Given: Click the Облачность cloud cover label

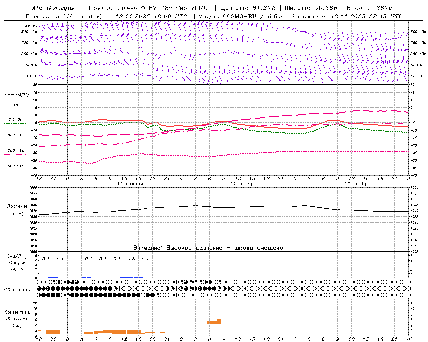Looking at the screenshot, I should [17, 290].
